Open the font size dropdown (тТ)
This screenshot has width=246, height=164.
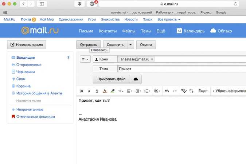tap(121, 91)
